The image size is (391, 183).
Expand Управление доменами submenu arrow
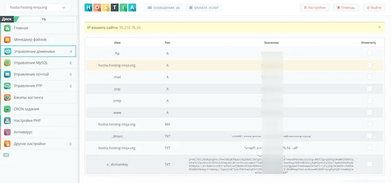click(71, 52)
